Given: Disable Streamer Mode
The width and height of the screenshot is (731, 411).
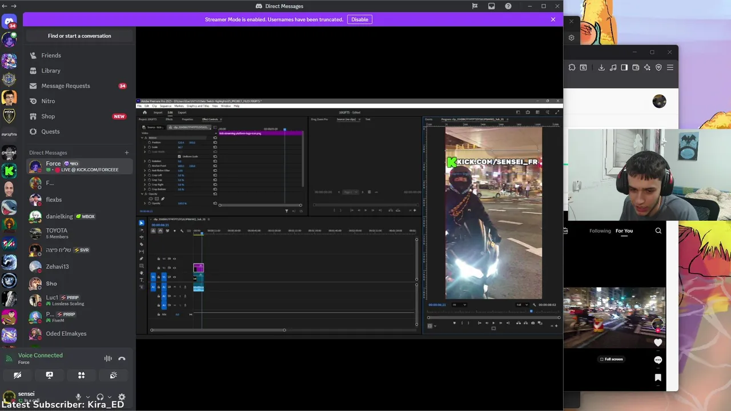Looking at the screenshot, I should [360, 19].
